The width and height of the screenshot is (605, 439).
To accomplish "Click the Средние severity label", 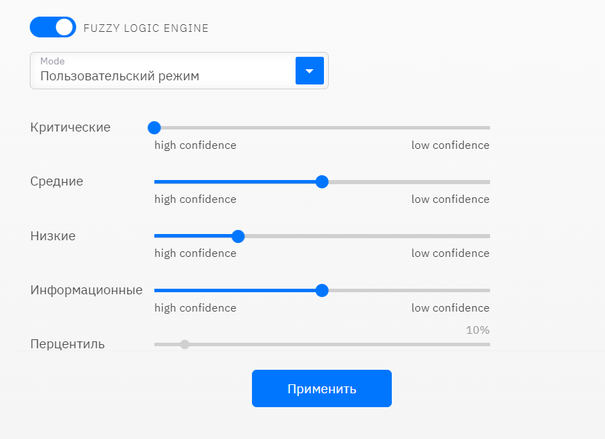I will (57, 181).
